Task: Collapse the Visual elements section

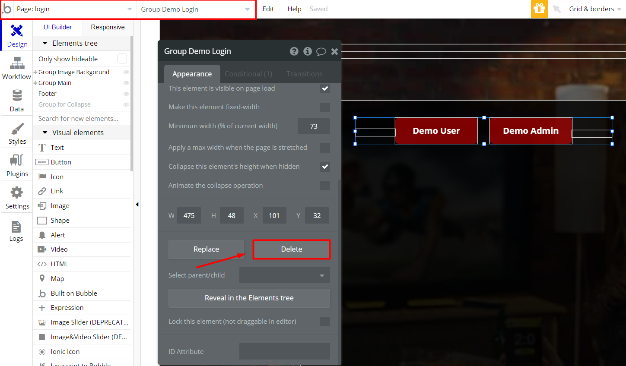Action: click(45, 133)
